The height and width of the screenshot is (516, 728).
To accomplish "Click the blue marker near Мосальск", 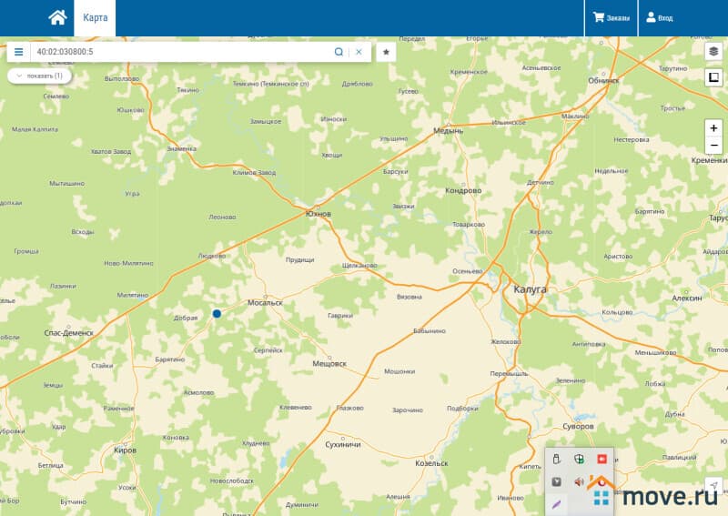I will pos(217,313).
